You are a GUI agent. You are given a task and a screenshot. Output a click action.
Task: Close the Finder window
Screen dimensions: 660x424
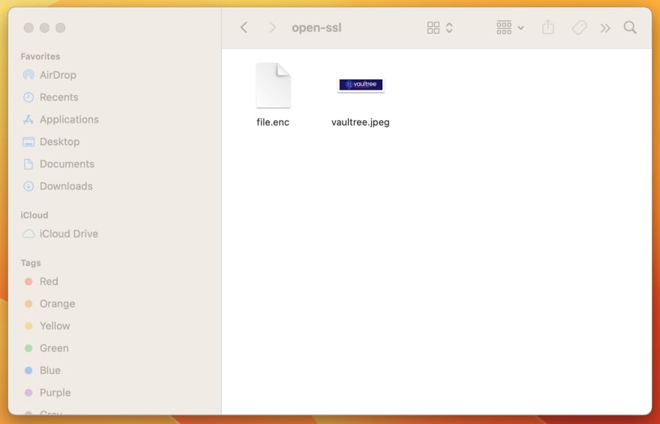[x=28, y=28]
